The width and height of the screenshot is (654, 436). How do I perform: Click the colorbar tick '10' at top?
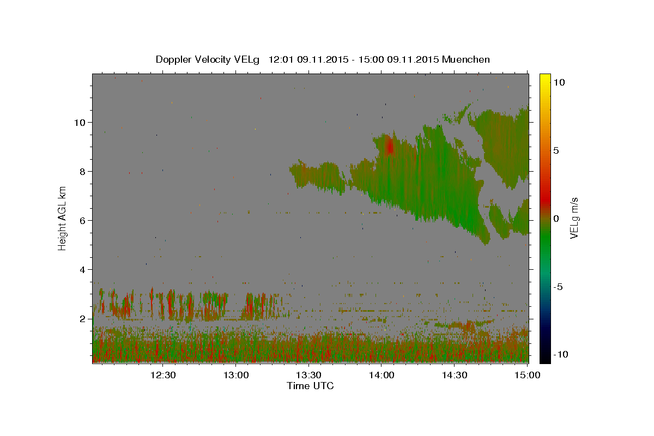[559, 82]
